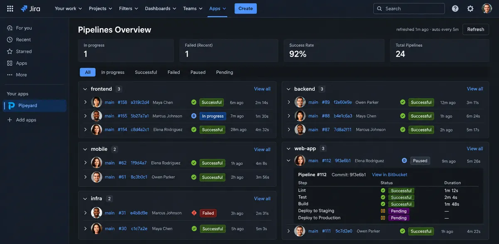
Task: Select the Paused filter tab
Action: coord(198,72)
